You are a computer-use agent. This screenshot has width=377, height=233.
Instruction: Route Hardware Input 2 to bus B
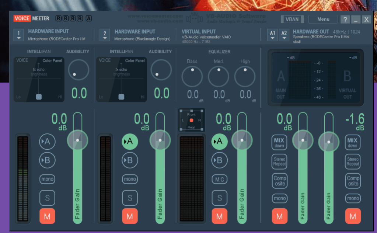(130, 160)
